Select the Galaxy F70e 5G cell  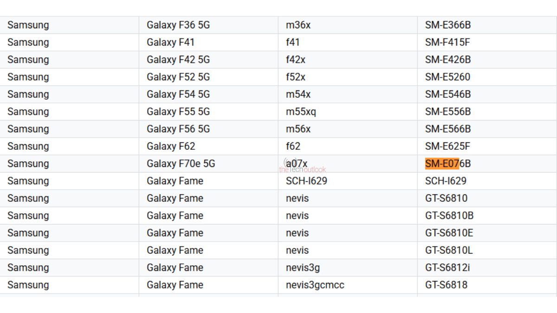[x=181, y=164]
